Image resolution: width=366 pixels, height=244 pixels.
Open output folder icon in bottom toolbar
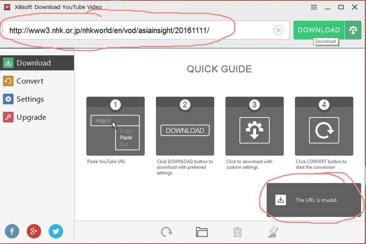coord(202,232)
